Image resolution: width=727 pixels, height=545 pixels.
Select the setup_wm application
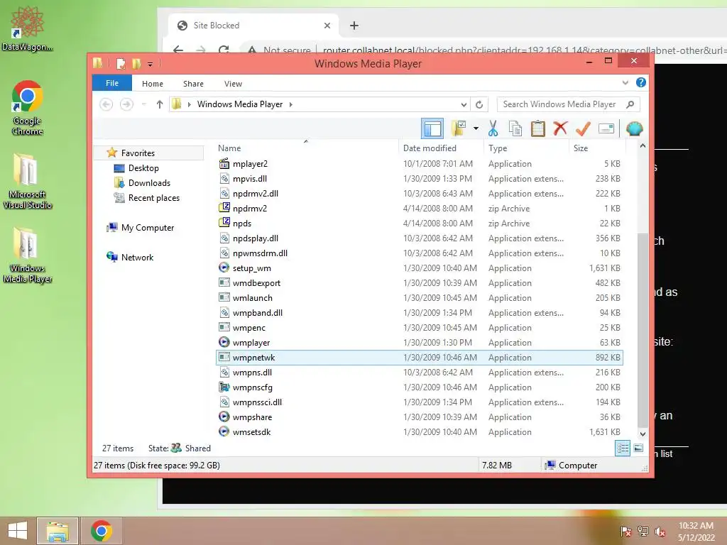click(x=420, y=268)
